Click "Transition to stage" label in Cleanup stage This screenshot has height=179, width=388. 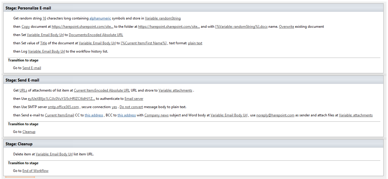coord(23,163)
